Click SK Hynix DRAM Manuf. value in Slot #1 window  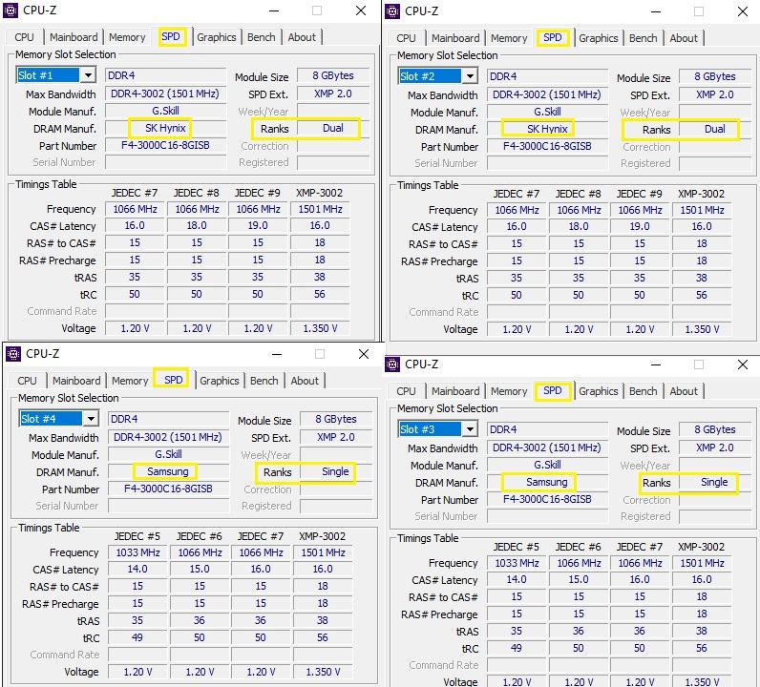point(165,129)
